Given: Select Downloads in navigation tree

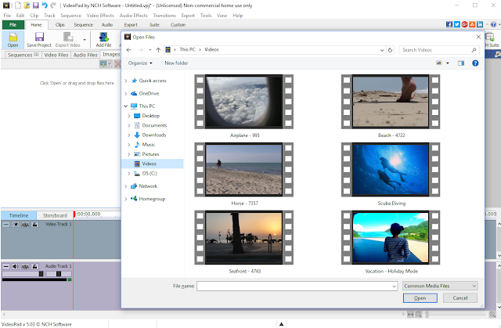Looking at the screenshot, I should click(154, 135).
